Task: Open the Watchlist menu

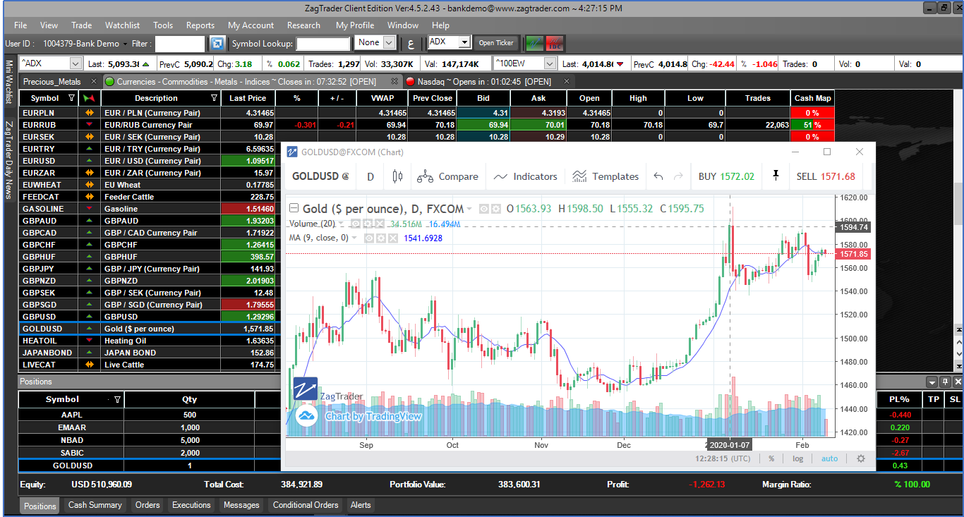Action: [123, 25]
